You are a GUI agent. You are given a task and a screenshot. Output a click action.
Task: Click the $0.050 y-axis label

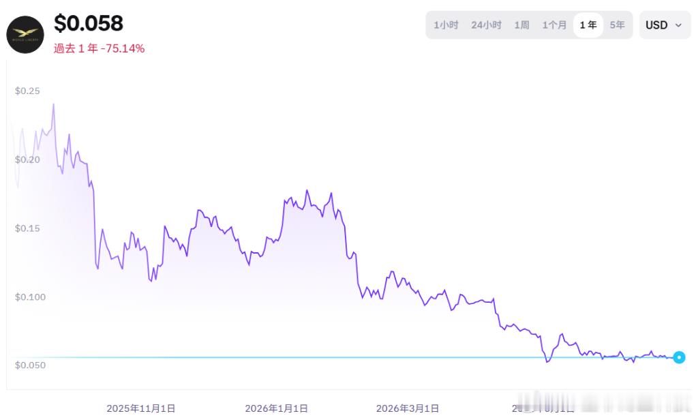pyautogui.click(x=30, y=365)
